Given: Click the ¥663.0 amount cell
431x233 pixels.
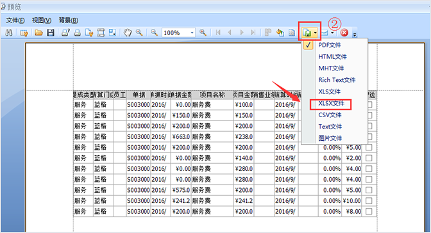Looking at the screenshot, I should (181, 137).
